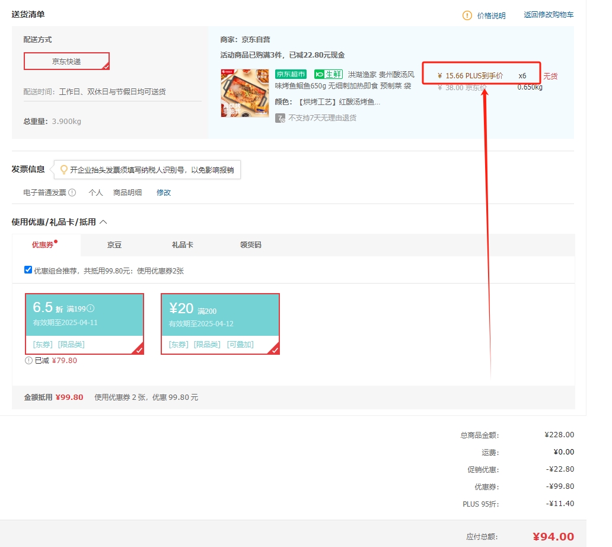Click the 7-day no-return policy icon
The image size is (612, 547).
[x=280, y=118]
